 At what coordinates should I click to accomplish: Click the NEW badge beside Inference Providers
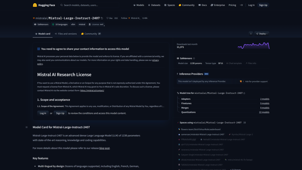[x=206, y=74]
